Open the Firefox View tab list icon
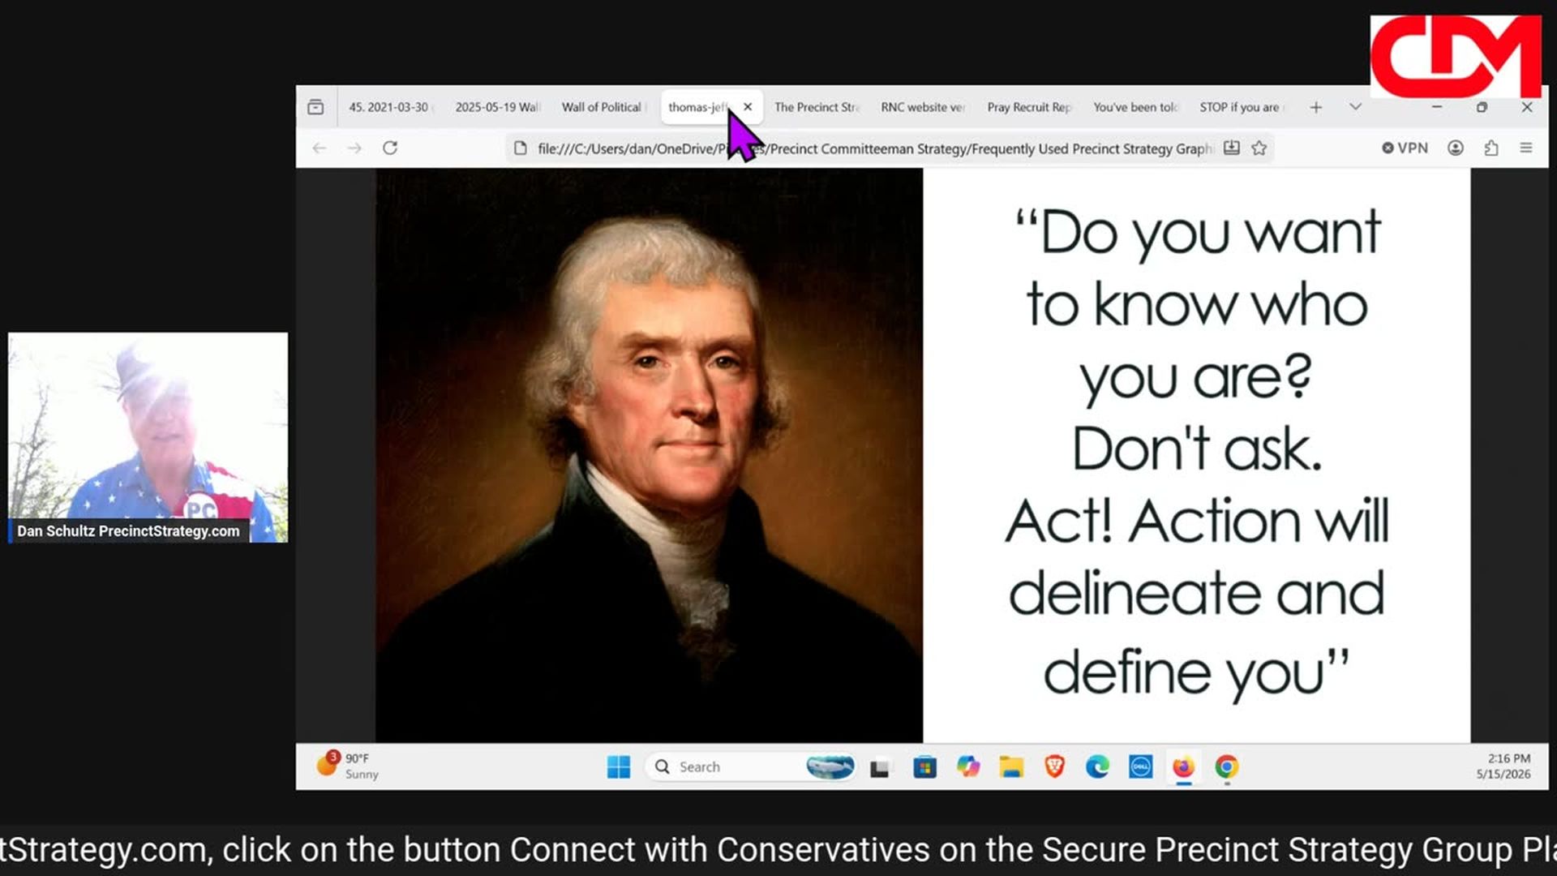This screenshot has width=1557, height=876. [315, 107]
